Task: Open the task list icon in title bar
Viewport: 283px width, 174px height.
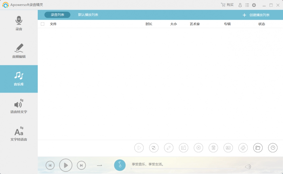Action: 247,5
